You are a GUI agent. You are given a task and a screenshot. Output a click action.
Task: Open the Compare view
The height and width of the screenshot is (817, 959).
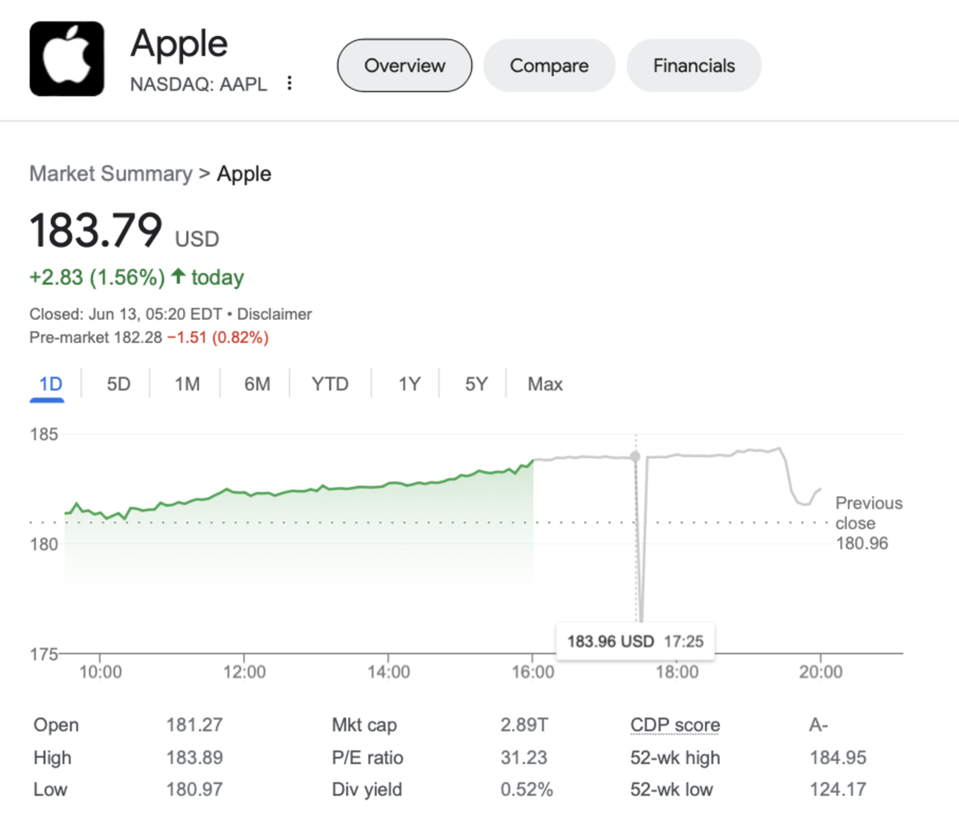coord(549,66)
